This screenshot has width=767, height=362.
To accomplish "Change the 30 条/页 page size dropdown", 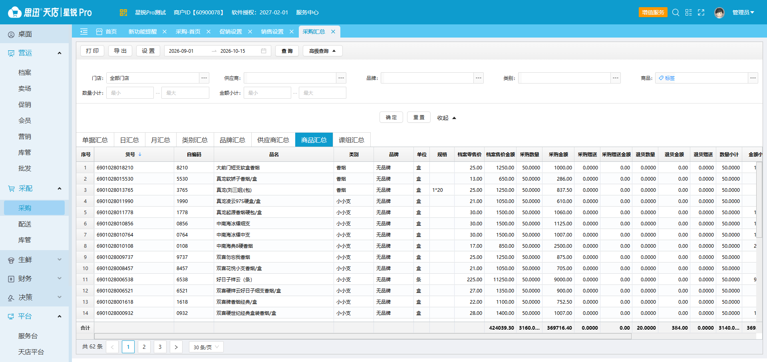I will (x=206, y=347).
